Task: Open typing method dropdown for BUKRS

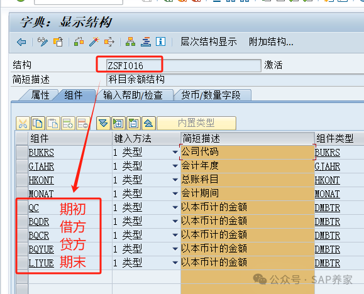Action: point(175,152)
